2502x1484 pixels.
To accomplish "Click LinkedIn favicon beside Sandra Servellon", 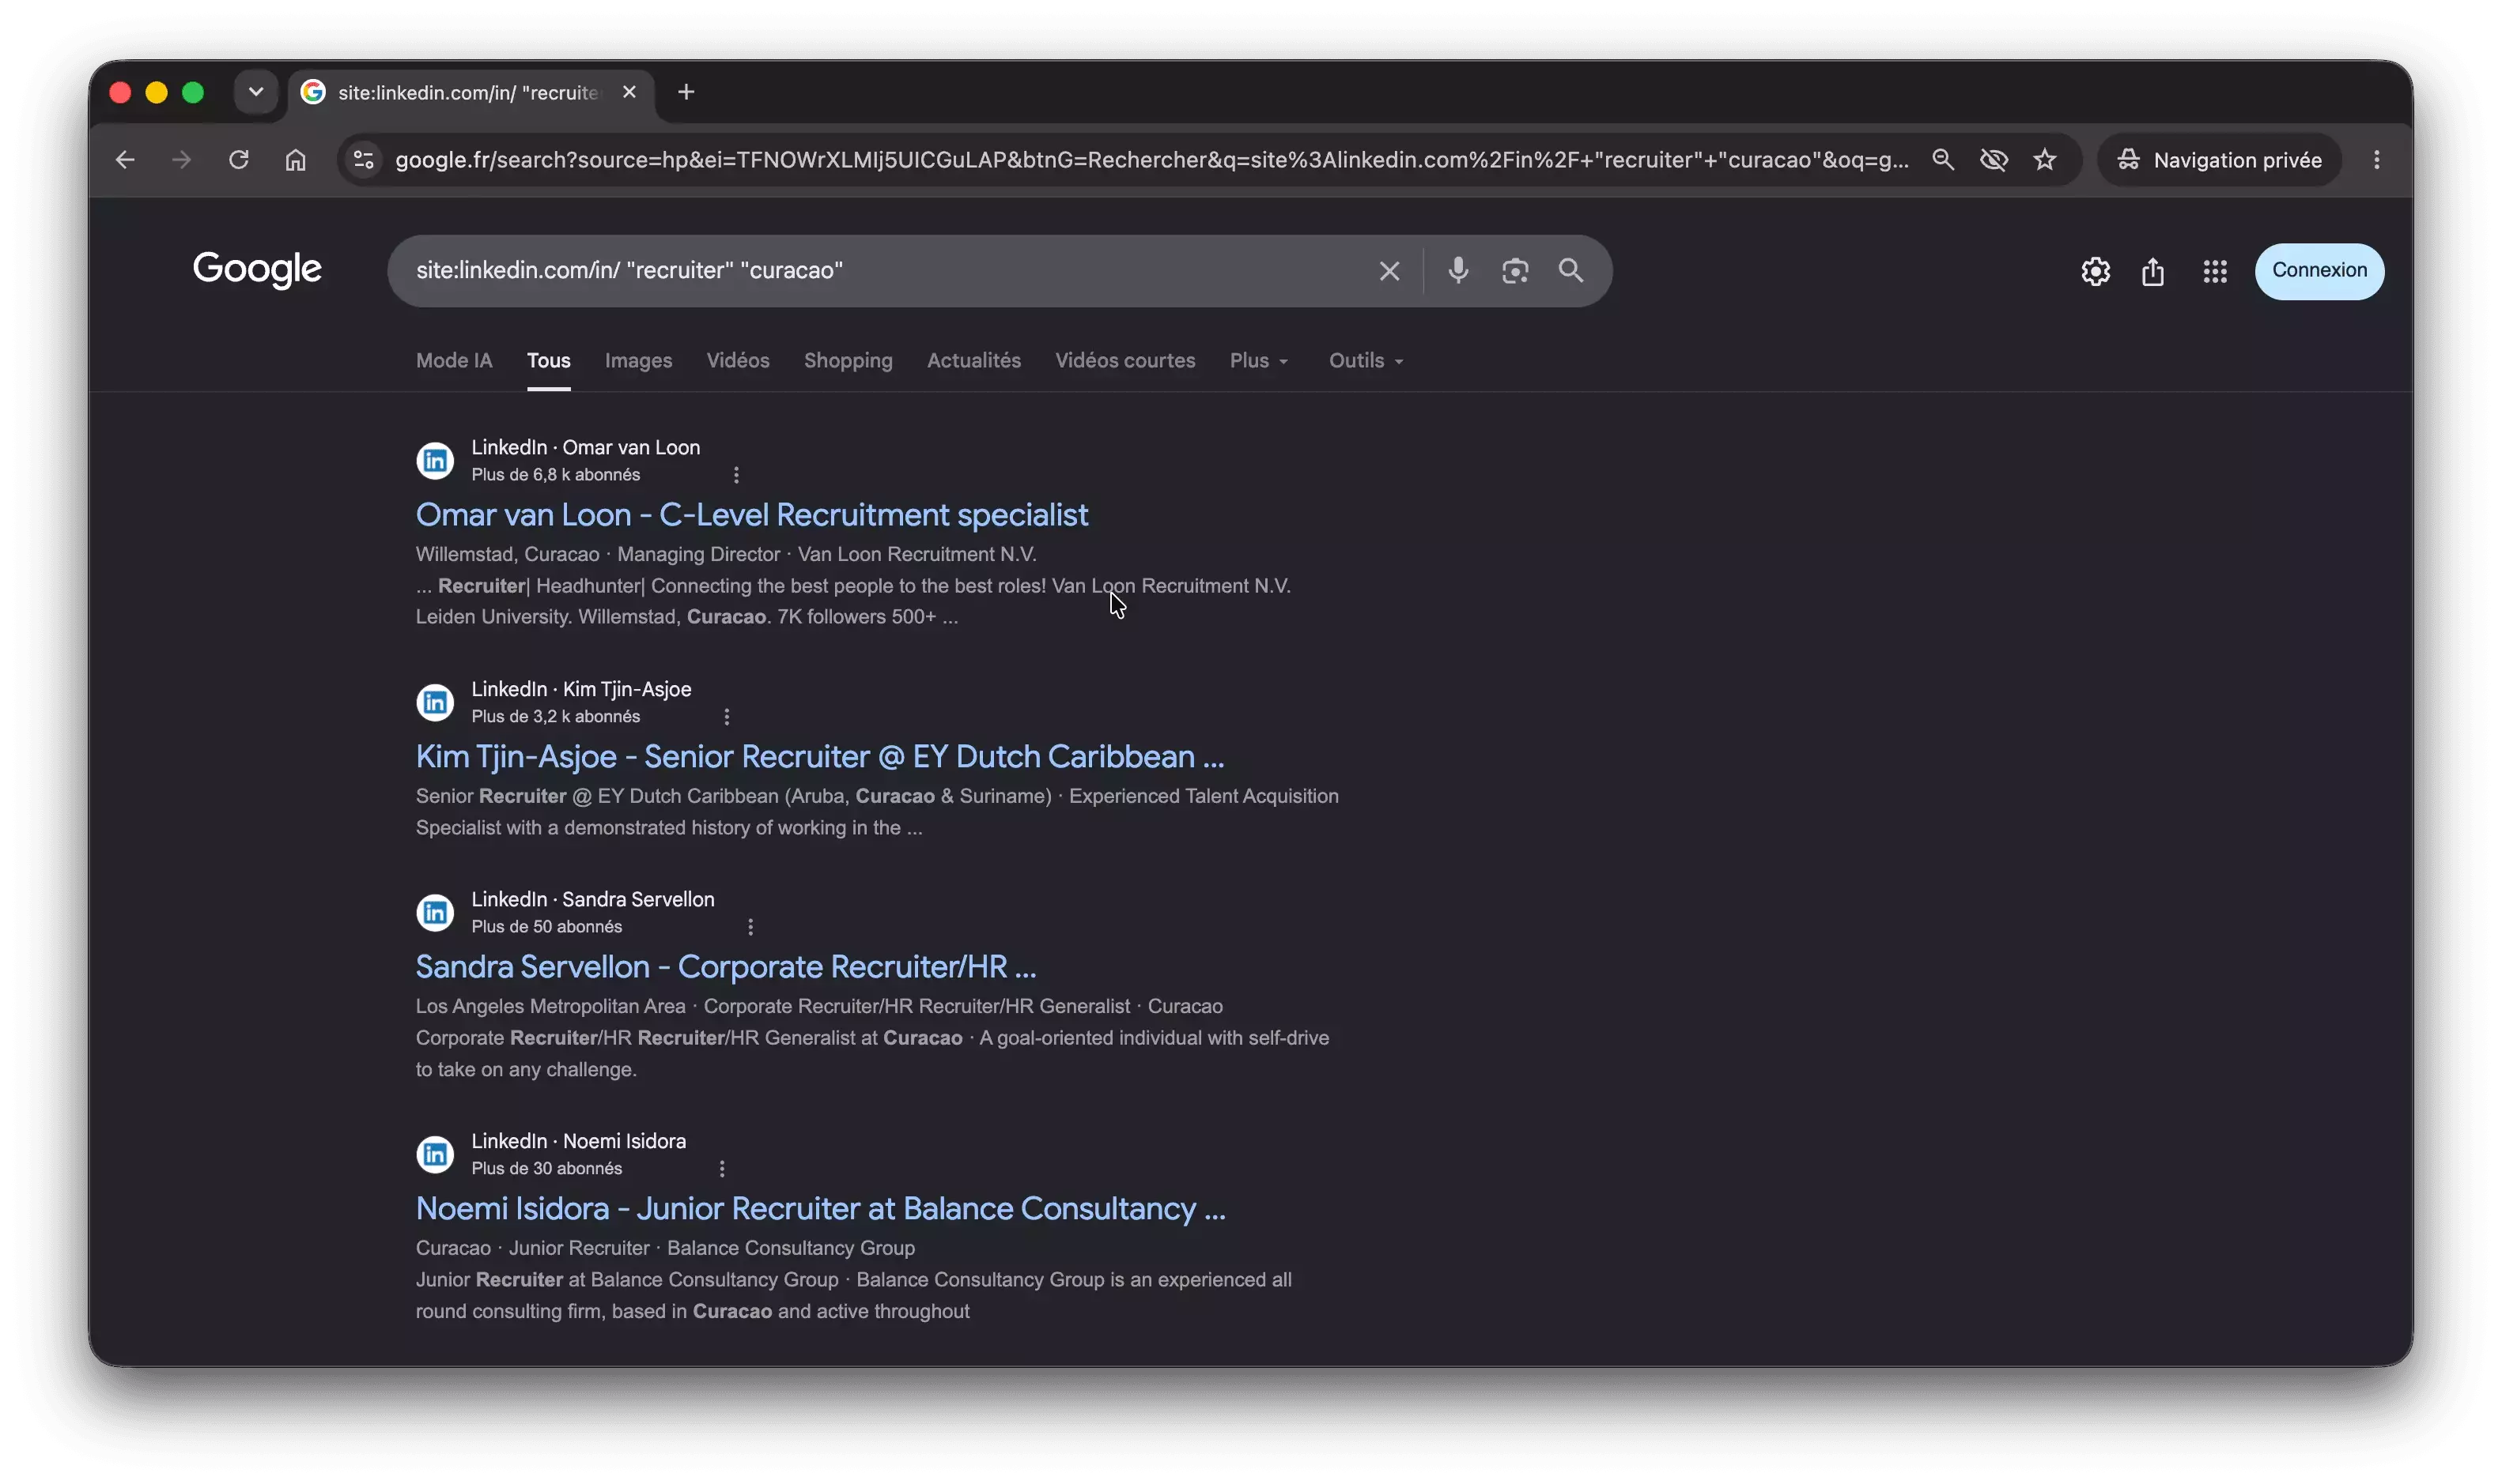I will 435,913.
